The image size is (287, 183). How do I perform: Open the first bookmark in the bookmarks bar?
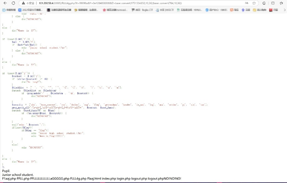[9, 10]
